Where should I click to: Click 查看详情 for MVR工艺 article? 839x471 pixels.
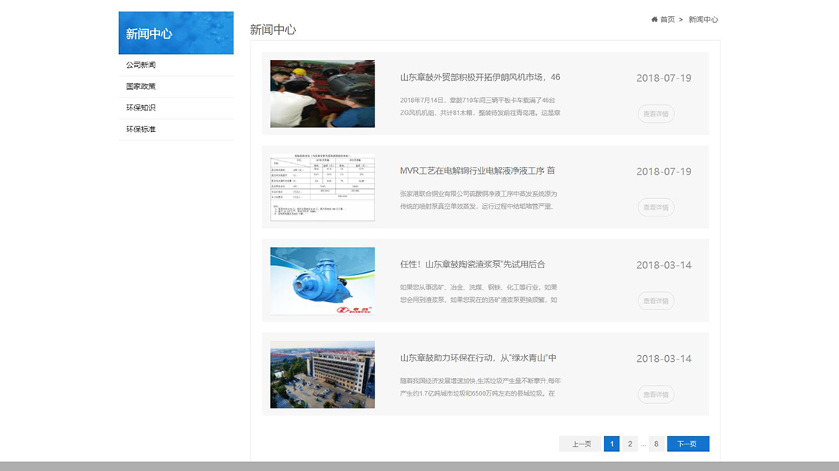(x=656, y=207)
